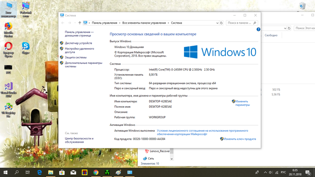Open Recycle Bin desktop icon
Image resolution: width=315 pixels, height=177 pixels.
click(x=302, y=5)
